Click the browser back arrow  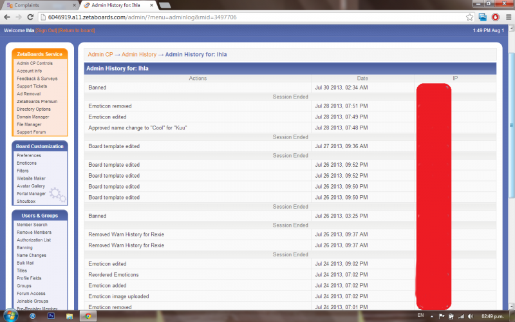coord(7,17)
